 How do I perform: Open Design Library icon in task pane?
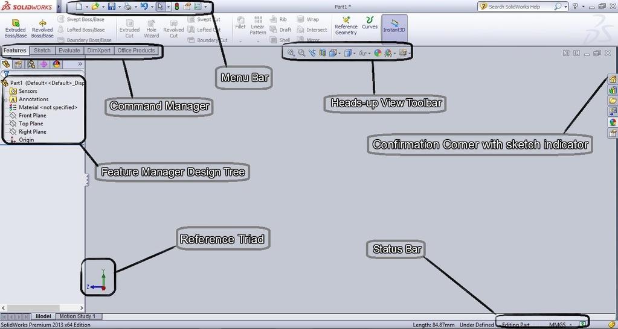point(613,90)
